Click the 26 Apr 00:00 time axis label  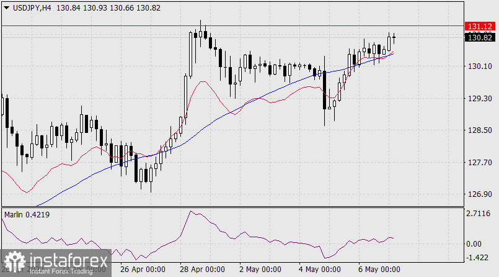click(143, 270)
